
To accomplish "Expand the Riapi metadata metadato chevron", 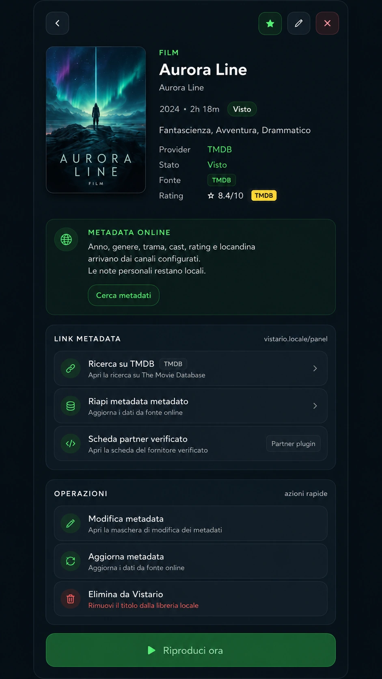I will pyautogui.click(x=315, y=406).
